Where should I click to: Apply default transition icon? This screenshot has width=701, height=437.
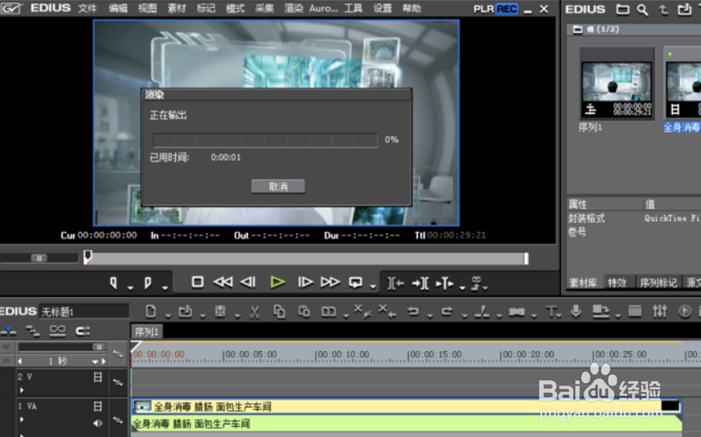coord(517,312)
